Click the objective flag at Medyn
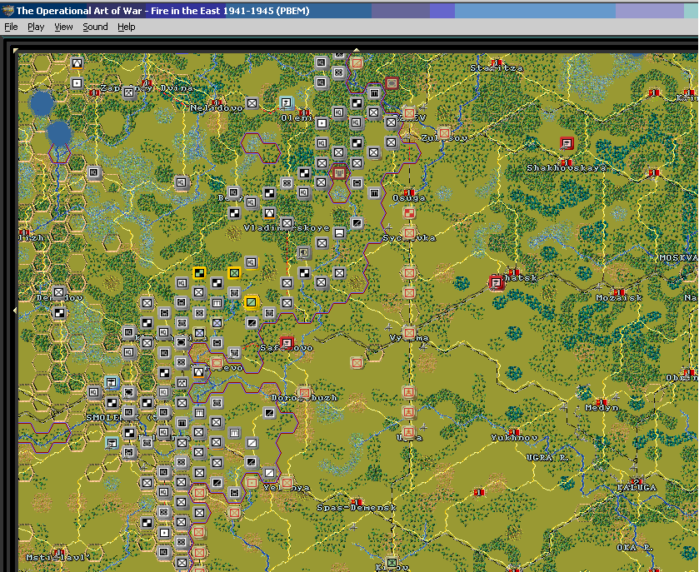This screenshot has height=572, width=699. (x=601, y=402)
